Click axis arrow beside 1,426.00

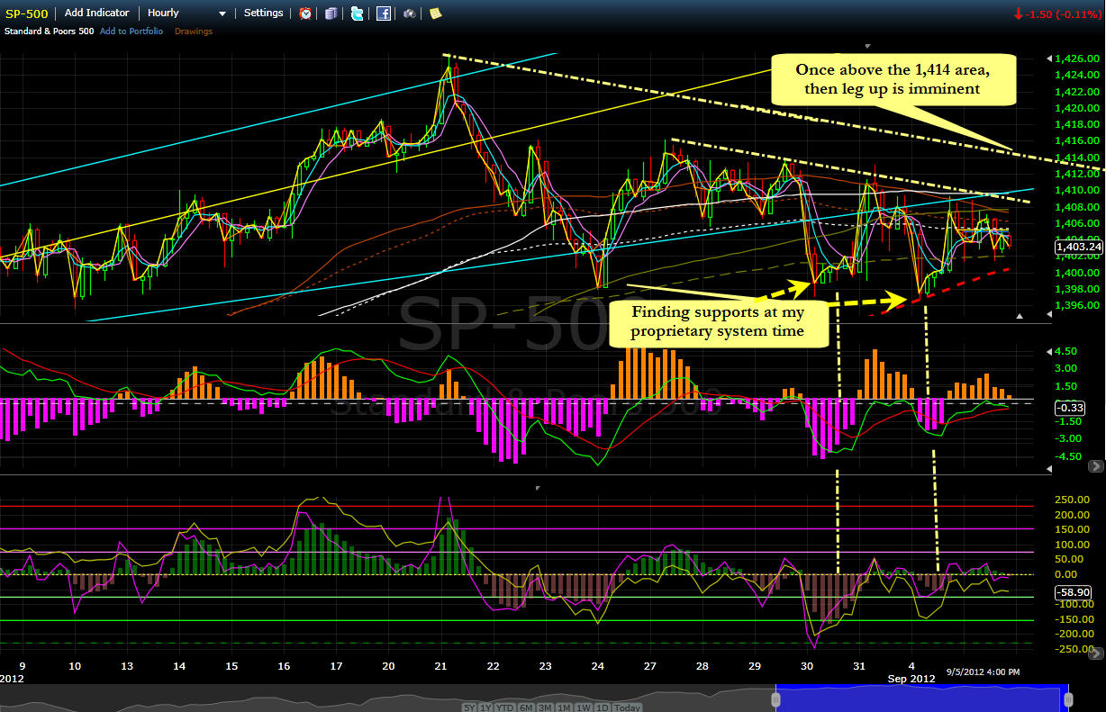tap(1047, 59)
